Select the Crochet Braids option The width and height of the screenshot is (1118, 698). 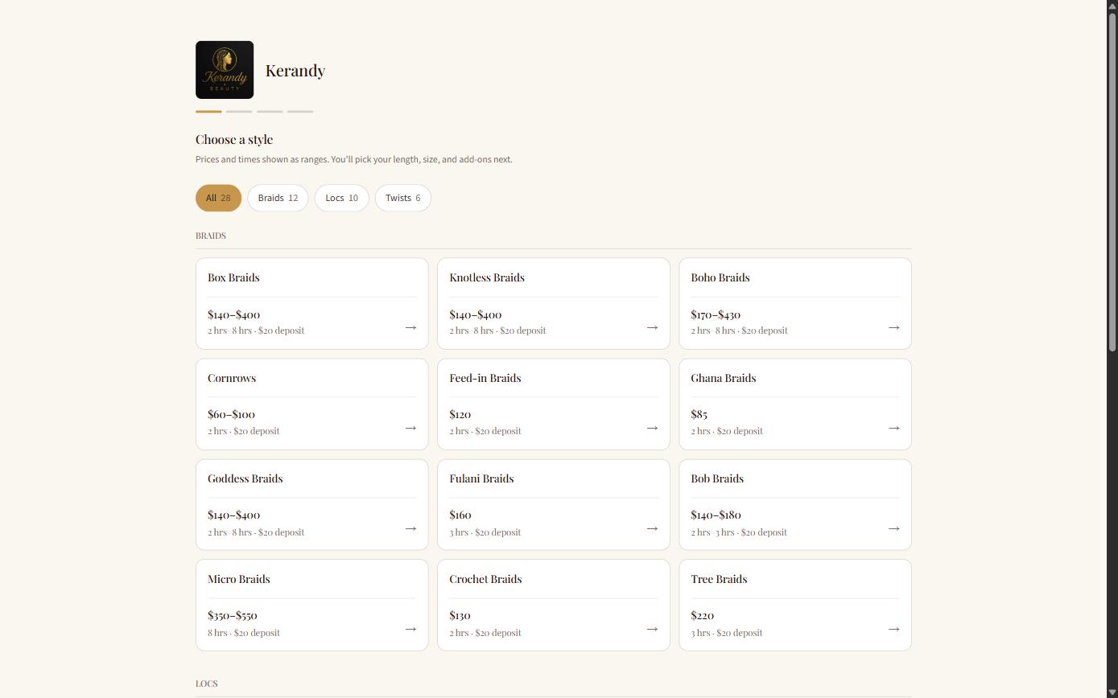point(554,605)
